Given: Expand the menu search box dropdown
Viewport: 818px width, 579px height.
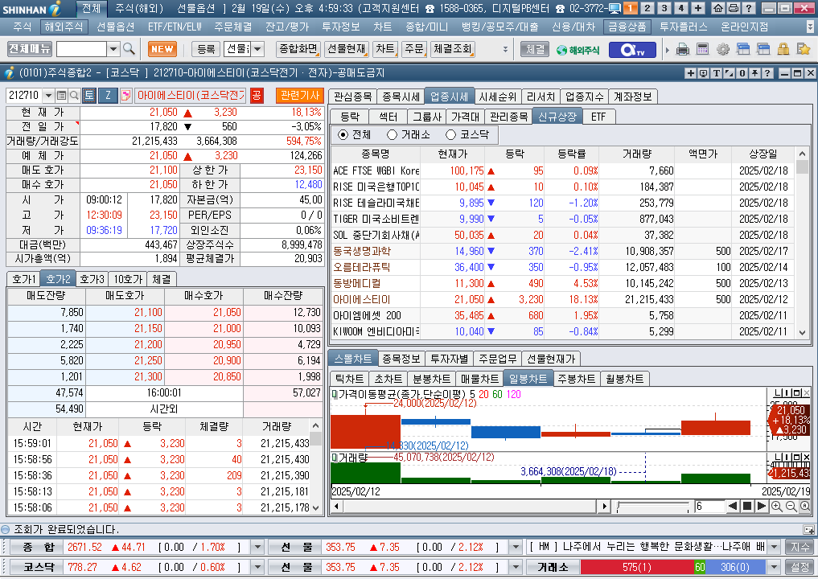Looking at the screenshot, I should pos(113,49).
